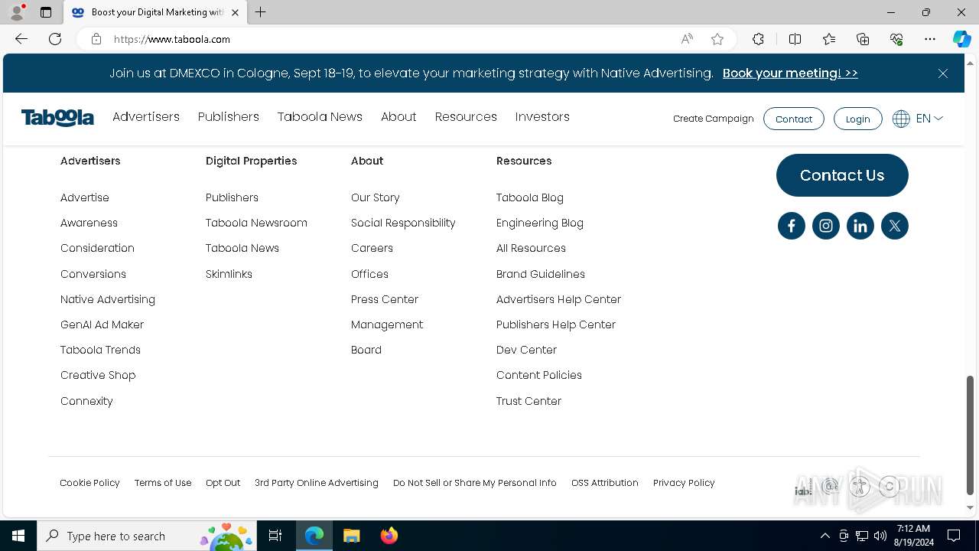Click the Windows taskbar search box
This screenshot has height=551, width=979.
tap(147, 536)
